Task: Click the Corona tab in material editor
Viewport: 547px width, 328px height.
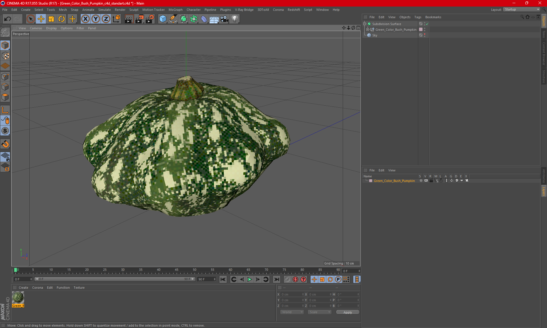Action: tap(37, 287)
